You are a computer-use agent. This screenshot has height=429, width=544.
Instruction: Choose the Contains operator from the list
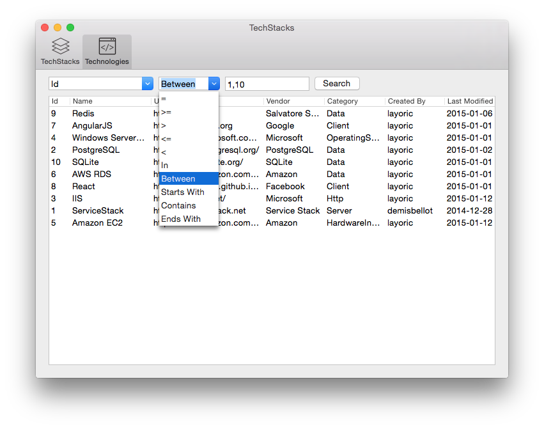[177, 205]
